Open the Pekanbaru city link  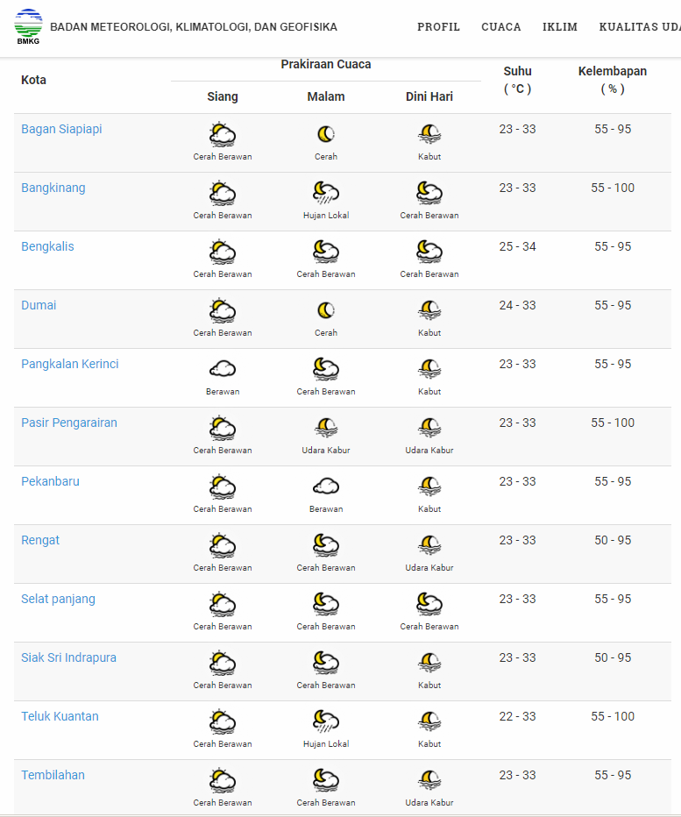point(50,481)
